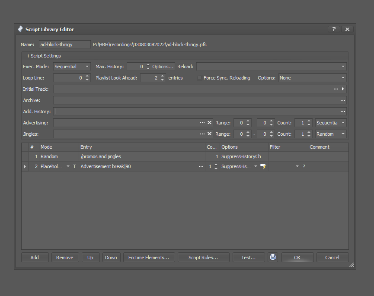Browse Add. History with the ellipsis icon
Image resolution: width=374 pixels, height=296 pixels.
(343, 111)
